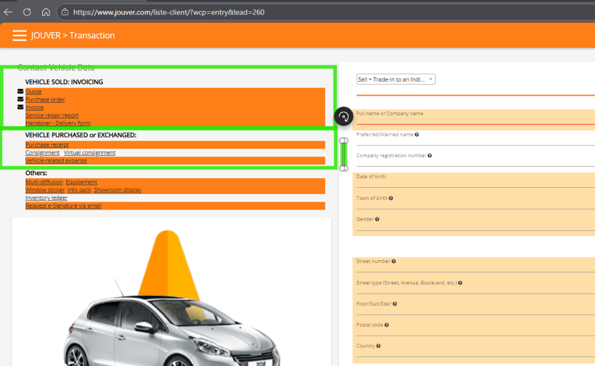Click the envelope icon next to Quote
Screen dimensions: 595x366
point(21,91)
